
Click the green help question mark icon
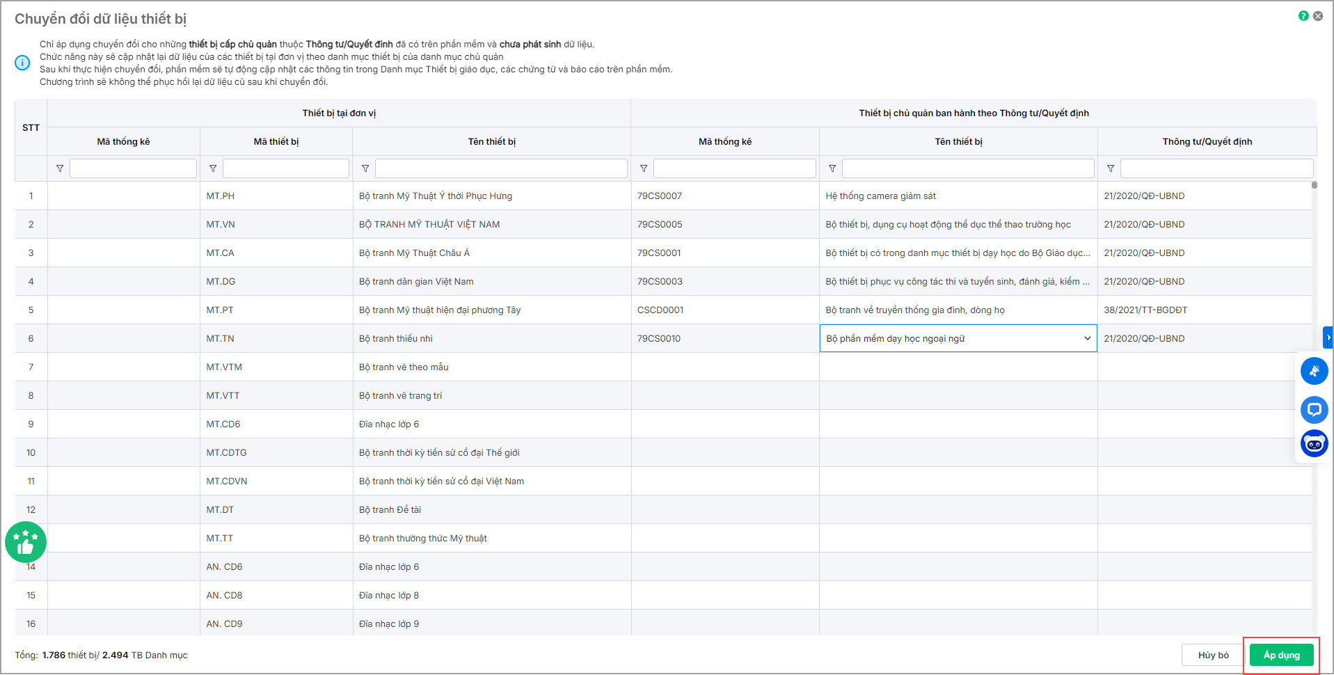(x=1303, y=16)
